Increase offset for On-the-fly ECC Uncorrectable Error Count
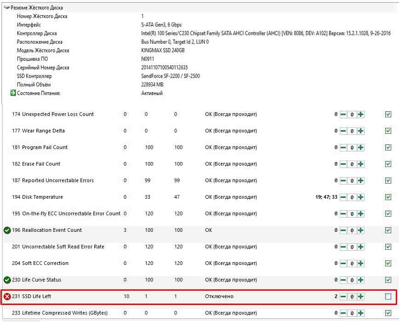The image size is (399, 322). pyautogui.click(x=360, y=214)
